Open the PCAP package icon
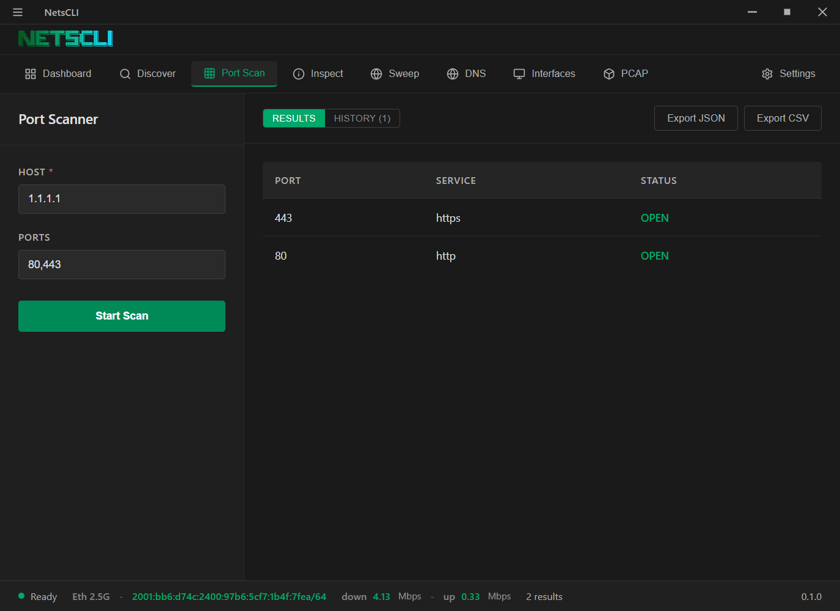The height and width of the screenshot is (611, 840). tap(608, 73)
